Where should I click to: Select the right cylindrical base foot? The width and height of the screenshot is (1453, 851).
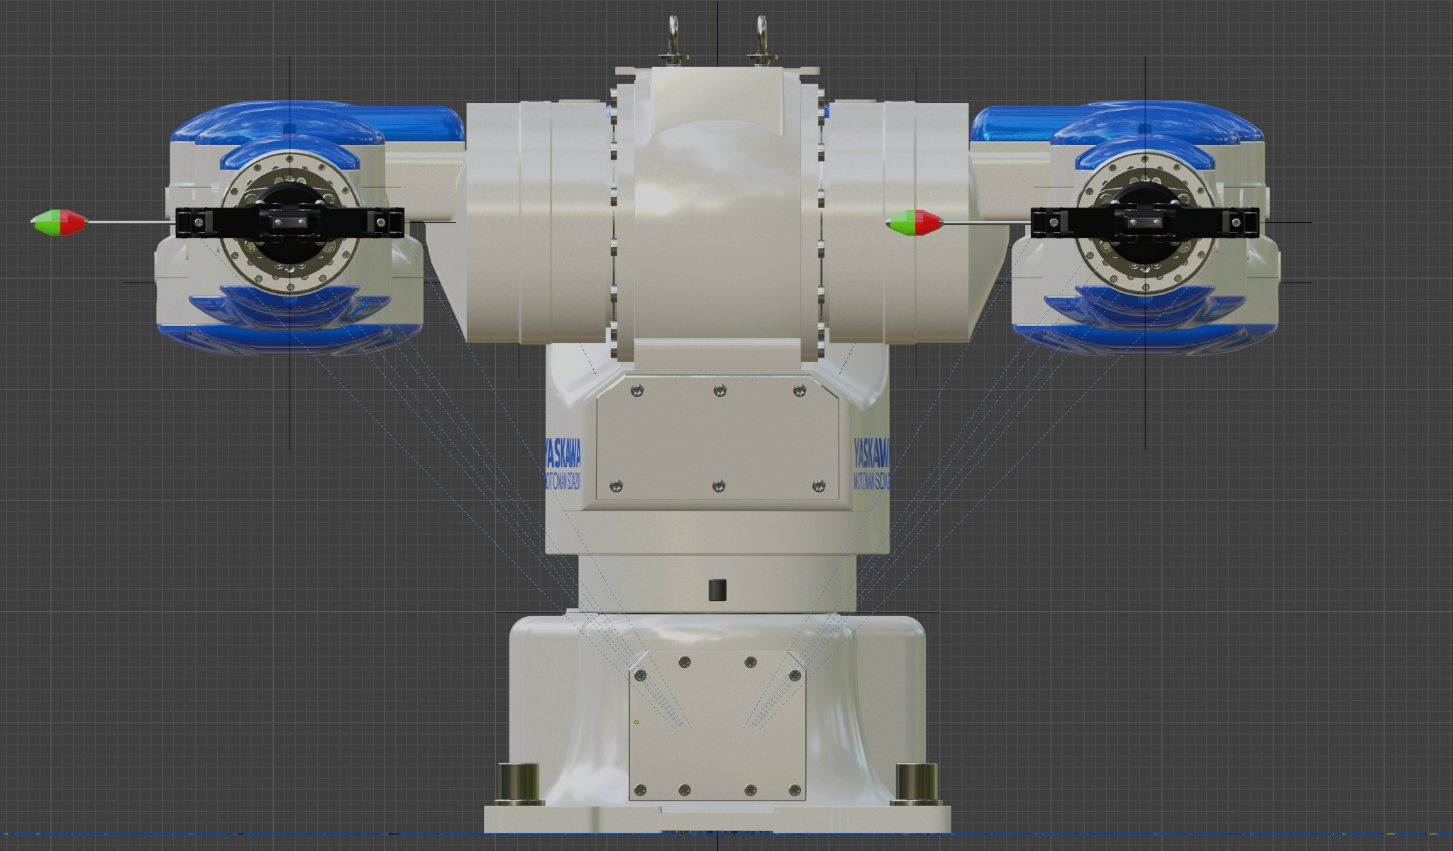(x=917, y=783)
